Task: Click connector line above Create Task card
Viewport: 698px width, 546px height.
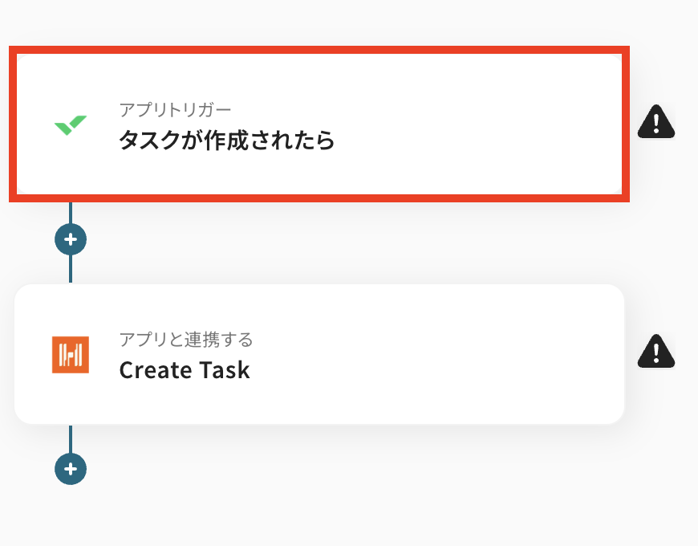Action: click(71, 269)
